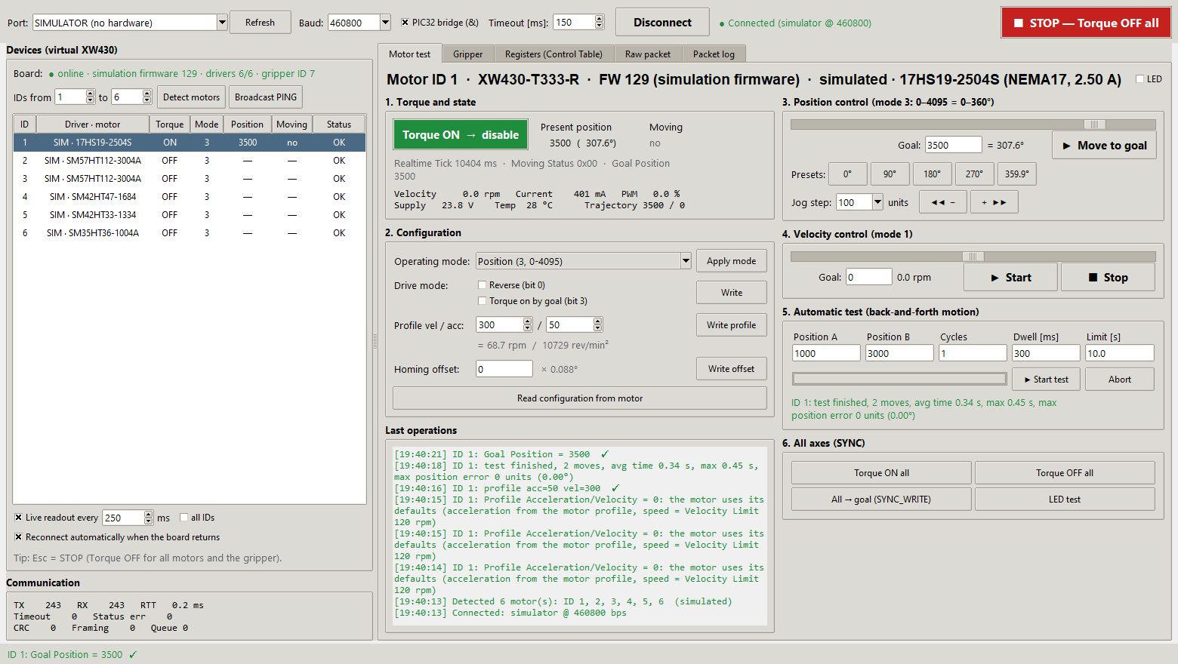Click the jog forward arrows button

click(x=995, y=202)
